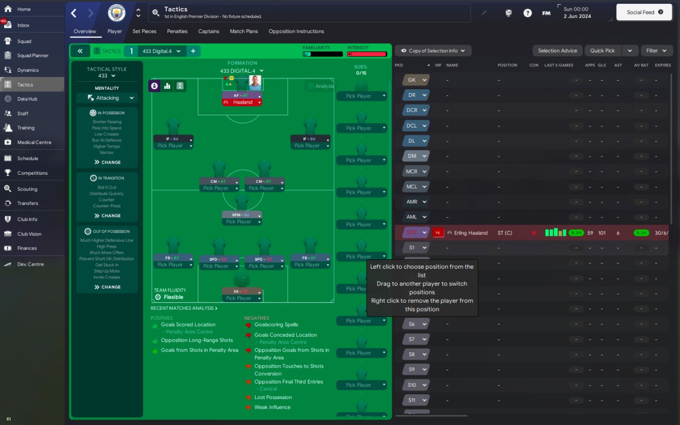Image resolution: width=680 pixels, height=425 pixels.
Task: Click the Manchester City club badge
Action: tap(117, 13)
